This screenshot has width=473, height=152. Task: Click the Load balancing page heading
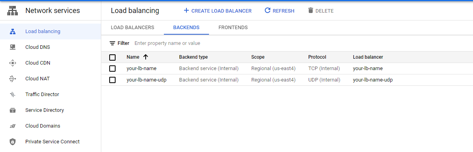coord(135,11)
